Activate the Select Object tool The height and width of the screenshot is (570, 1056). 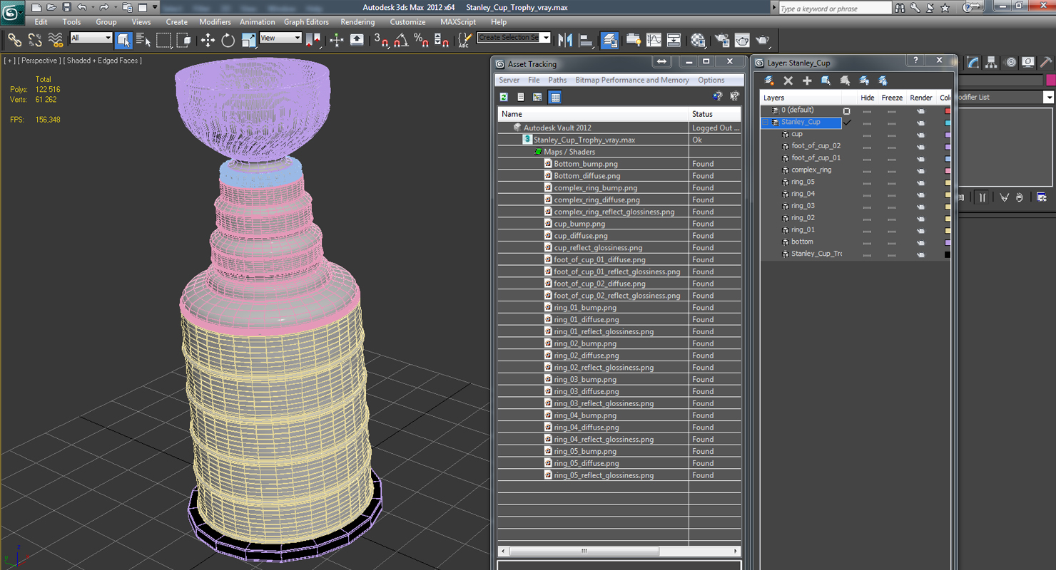123,40
